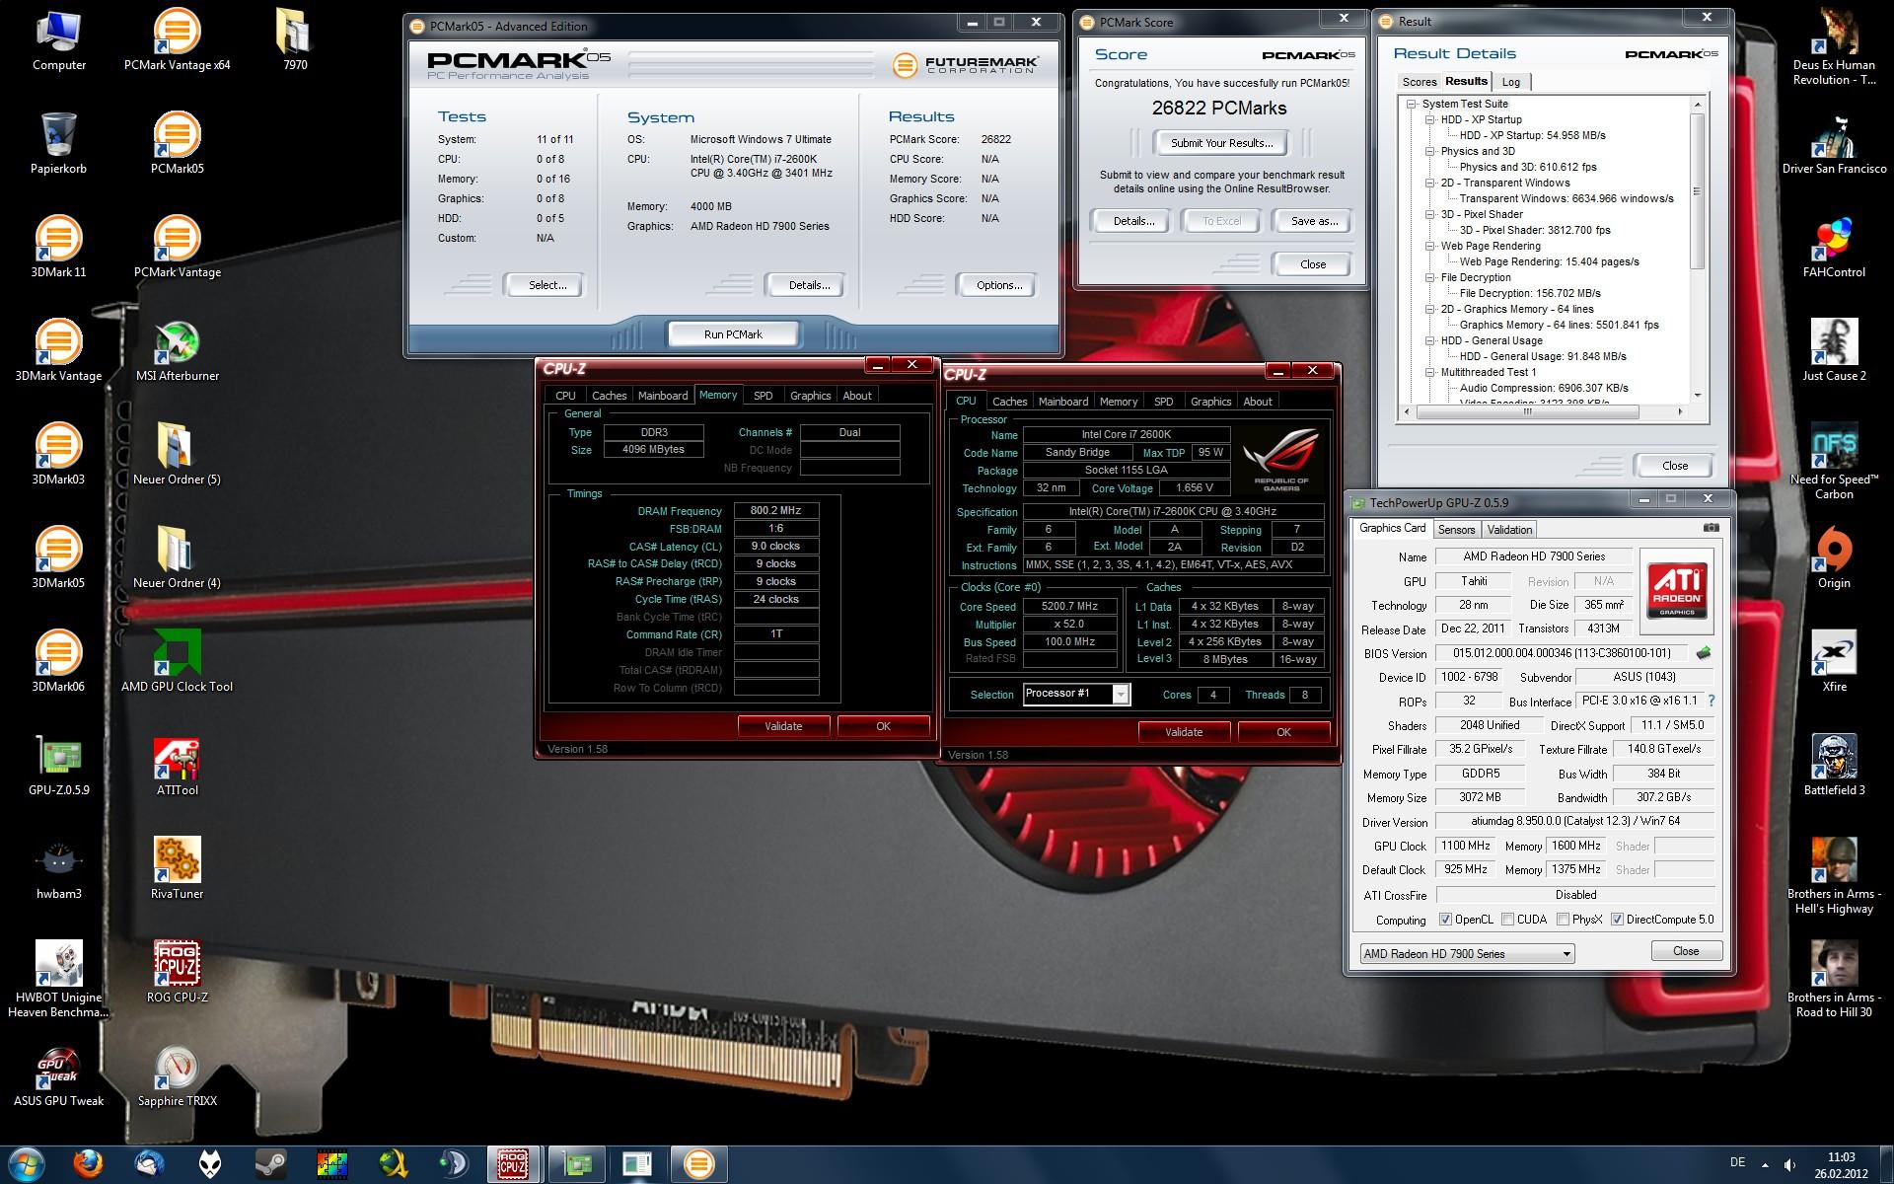Click the tray overflow arrow in the taskbar
The width and height of the screenshot is (1894, 1184).
[1765, 1164]
